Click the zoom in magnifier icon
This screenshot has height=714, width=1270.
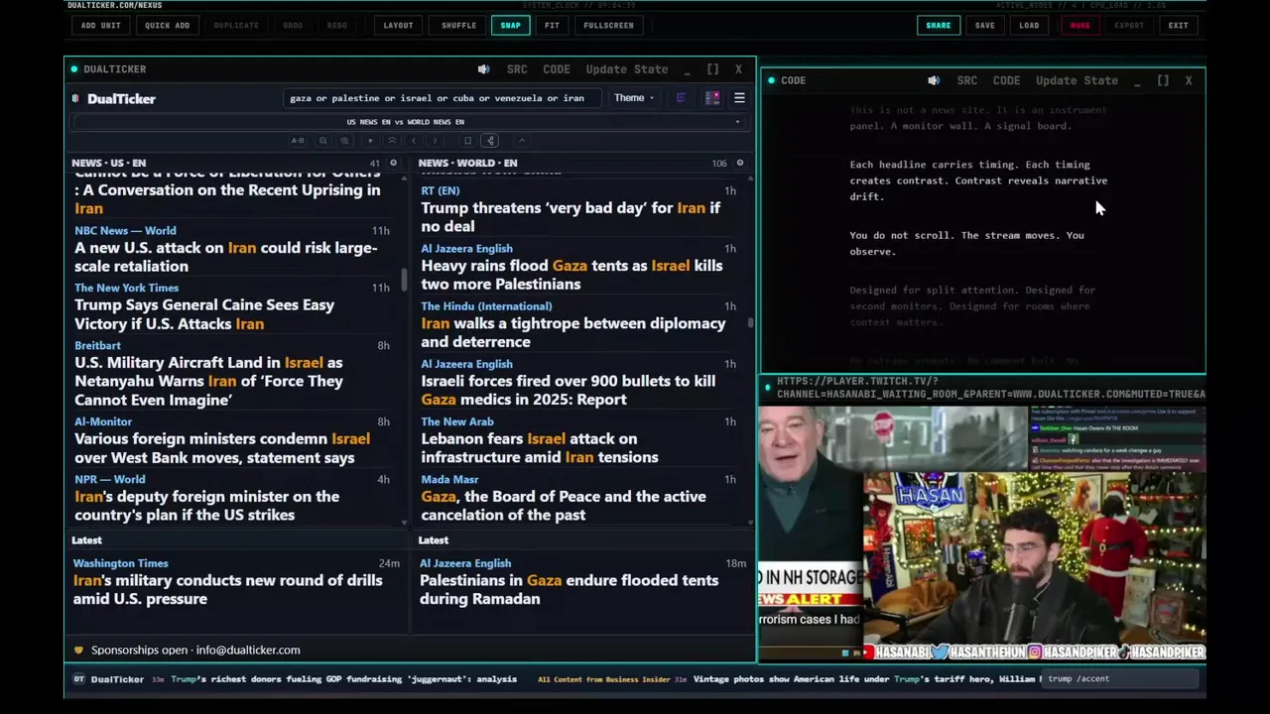click(x=344, y=141)
